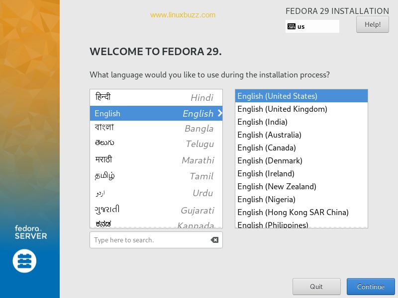The width and height of the screenshot is (398, 298).
Task: Pick Telugu as installation language
Action: [156, 144]
